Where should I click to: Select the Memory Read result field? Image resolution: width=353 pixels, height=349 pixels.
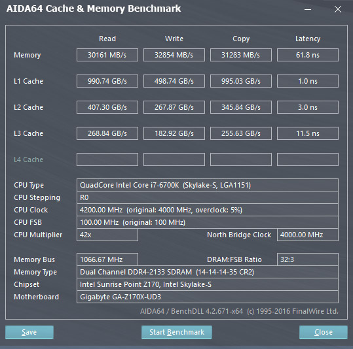(x=107, y=55)
